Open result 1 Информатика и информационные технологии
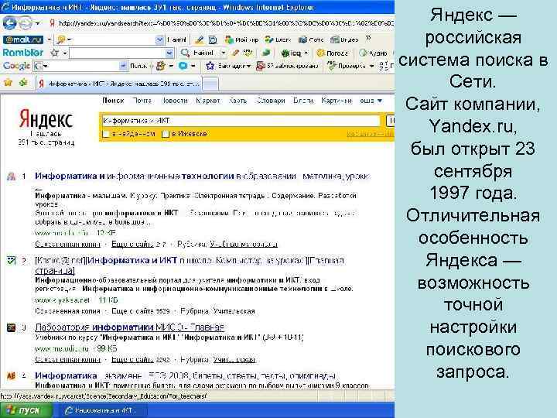 click(203, 176)
